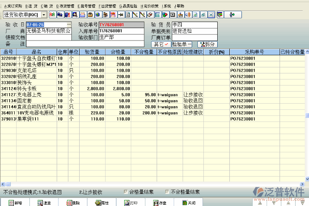Click the exit icon at toolbar's right end
The height and width of the screenshot is (206, 309).
click(232, 15)
